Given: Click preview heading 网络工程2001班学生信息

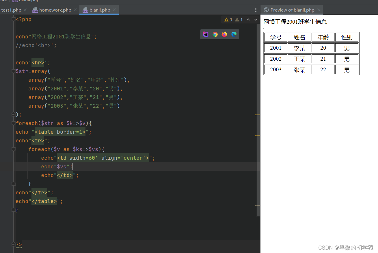Looking at the screenshot, I should tap(295, 22).
